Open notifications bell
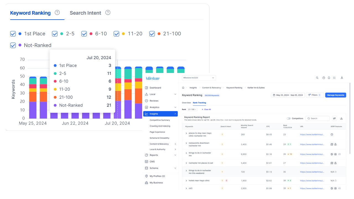This screenshot has width=354, height=199. point(329,78)
